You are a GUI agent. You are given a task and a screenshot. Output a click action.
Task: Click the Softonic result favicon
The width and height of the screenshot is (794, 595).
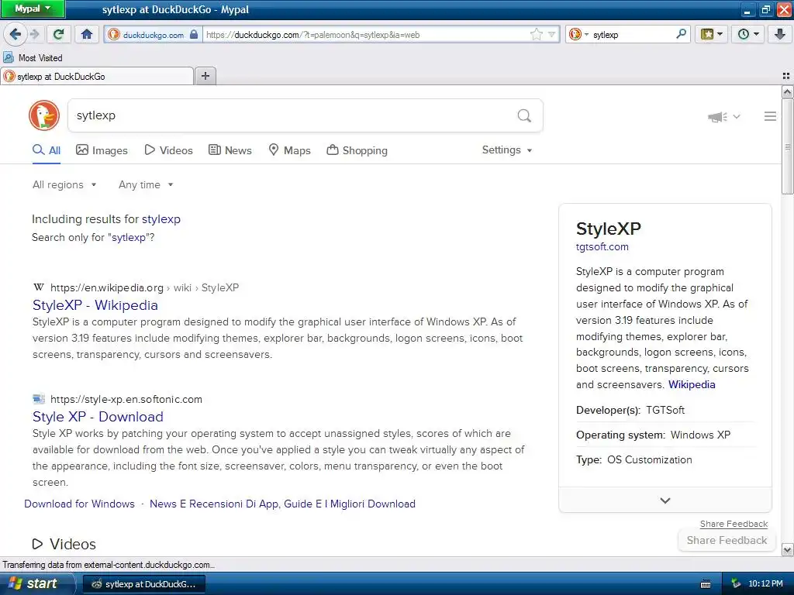39,399
